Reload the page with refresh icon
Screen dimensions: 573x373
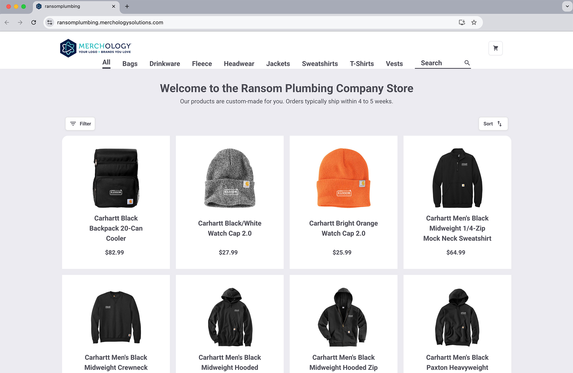(34, 22)
